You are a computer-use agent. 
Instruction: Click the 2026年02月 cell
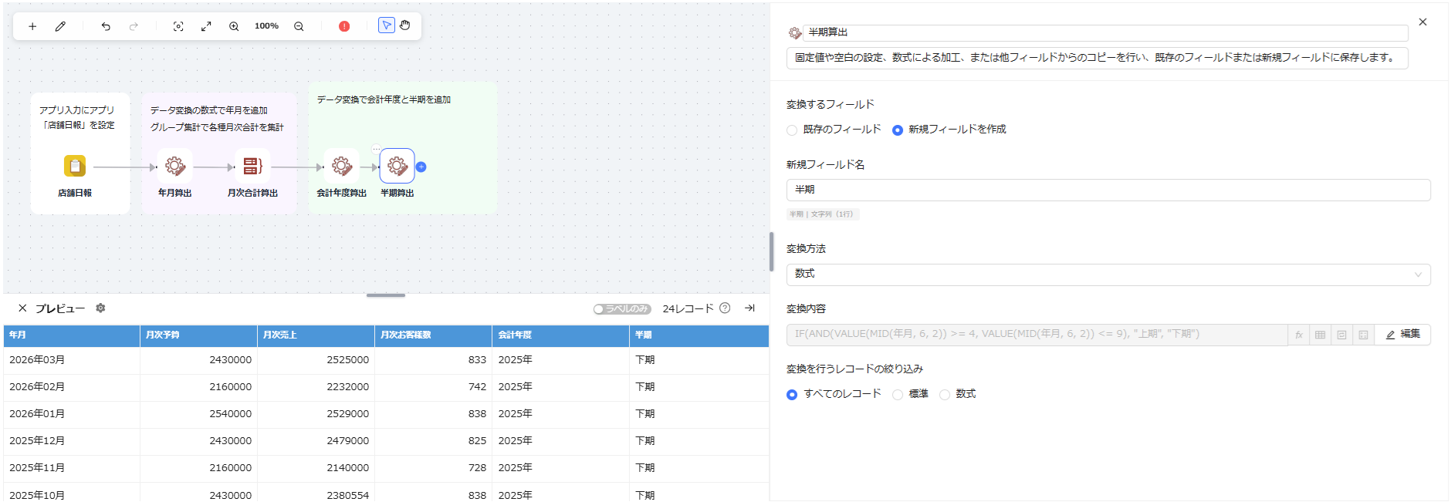(72, 387)
